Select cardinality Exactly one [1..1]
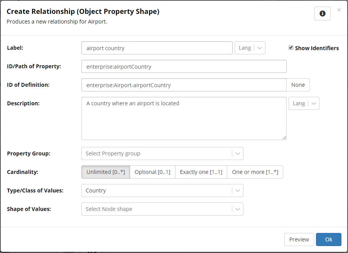Image resolution: width=348 pixels, height=253 pixels. point(201,172)
